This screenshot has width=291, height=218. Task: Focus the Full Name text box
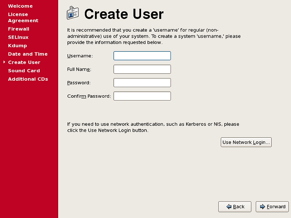(x=142, y=69)
